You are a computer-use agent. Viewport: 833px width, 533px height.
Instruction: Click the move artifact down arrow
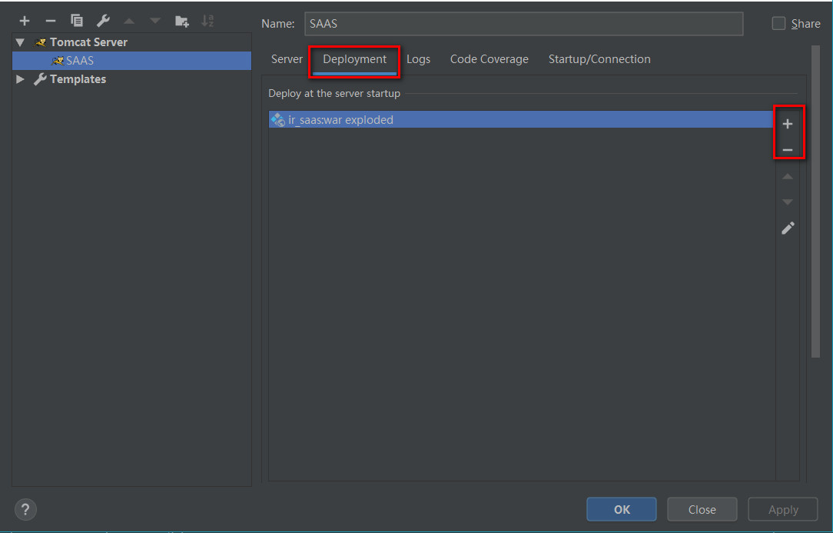pos(788,202)
